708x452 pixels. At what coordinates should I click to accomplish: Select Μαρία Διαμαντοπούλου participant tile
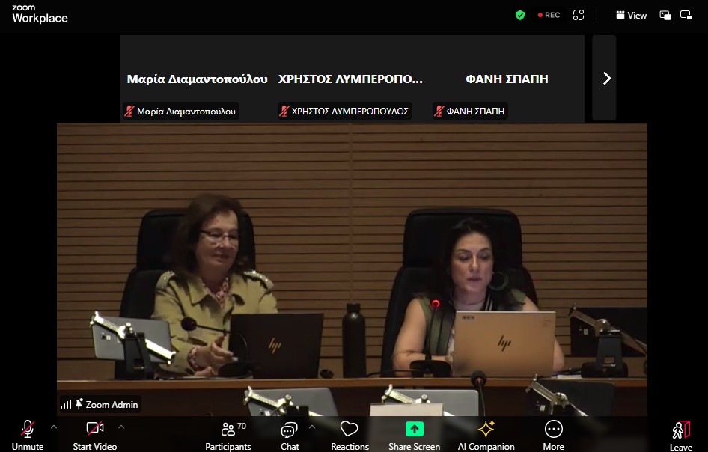tap(197, 79)
